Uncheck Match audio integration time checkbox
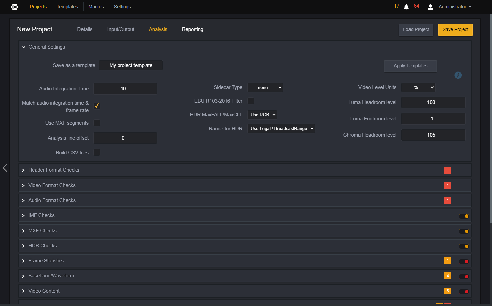The height and width of the screenshot is (306, 492). coord(97,106)
